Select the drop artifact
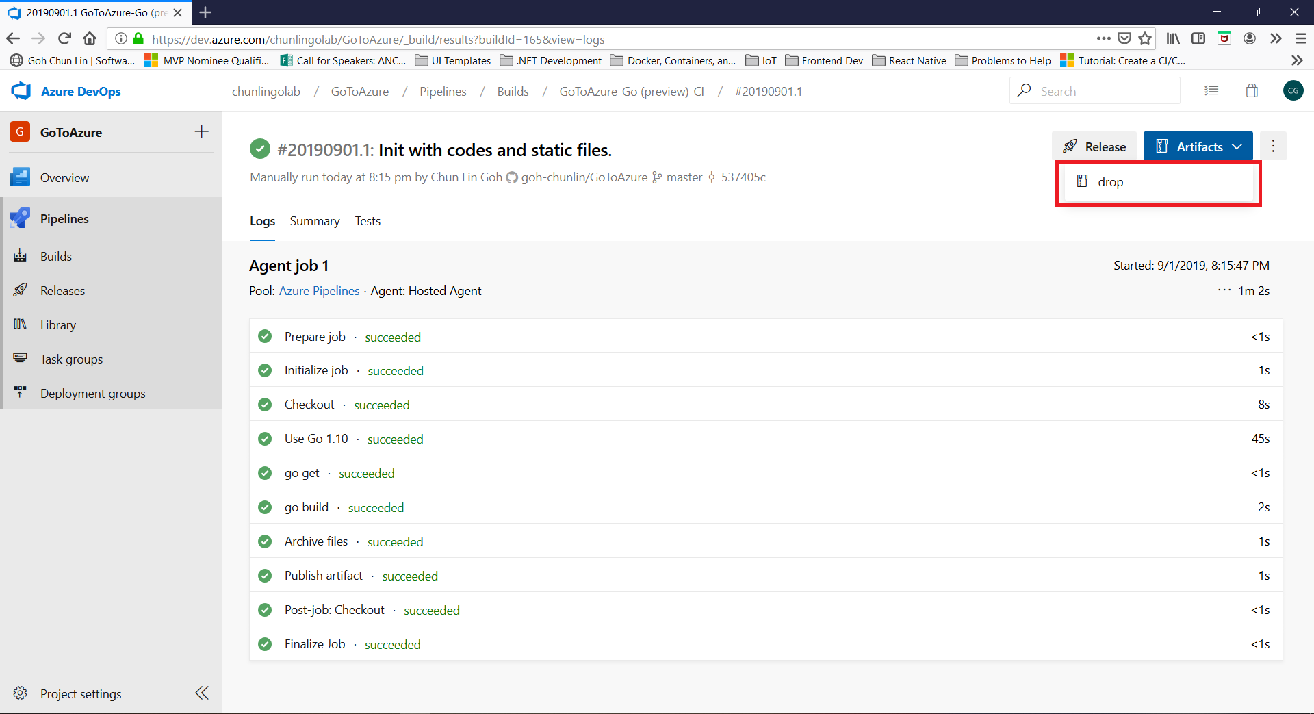Viewport: 1314px width, 714px height. [1158, 182]
